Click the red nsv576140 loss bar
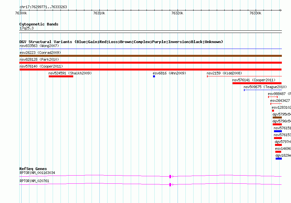The width and height of the screenshot is (291, 203). tap(150, 70)
